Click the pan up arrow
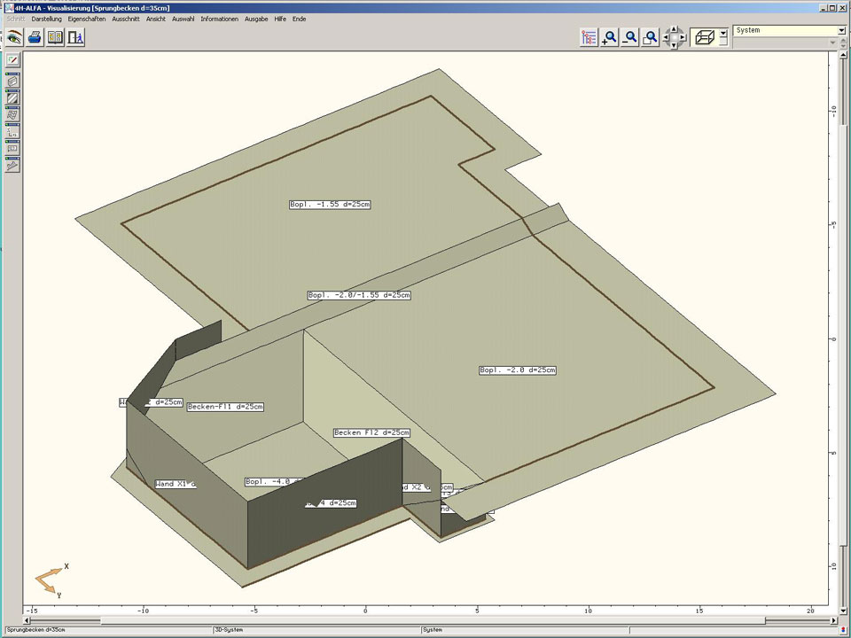 pos(673,29)
